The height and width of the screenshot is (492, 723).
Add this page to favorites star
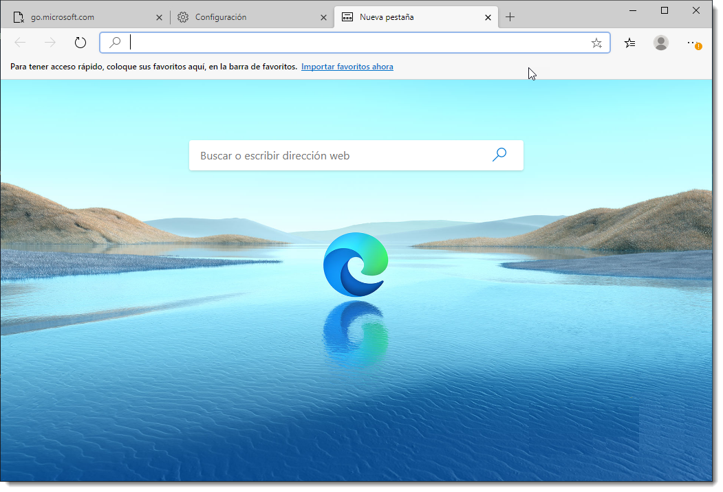(596, 43)
